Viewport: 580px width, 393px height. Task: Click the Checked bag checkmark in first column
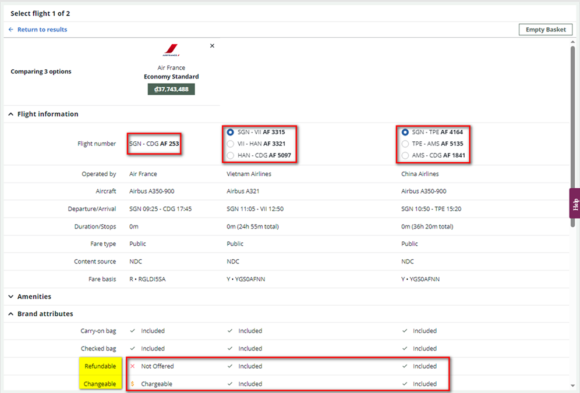(x=132, y=349)
